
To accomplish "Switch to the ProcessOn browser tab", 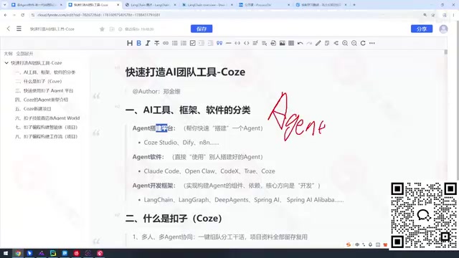I will click(263, 5).
